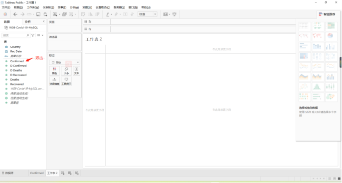The height and width of the screenshot is (183, 342).
Task: Click the Show/Hide cards toolbar icon
Action: tap(166, 14)
